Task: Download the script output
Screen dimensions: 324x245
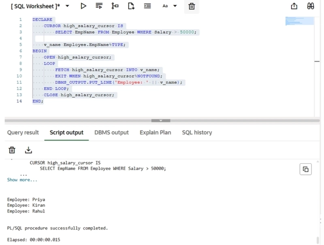Action: pyautogui.click(x=28, y=150)
